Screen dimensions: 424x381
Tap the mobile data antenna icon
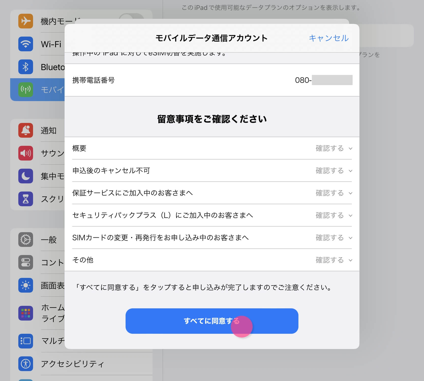26,90
